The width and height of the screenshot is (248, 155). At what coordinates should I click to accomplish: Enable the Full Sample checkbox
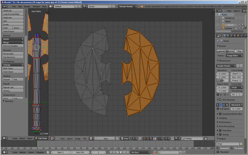click(x=218, y=109)
